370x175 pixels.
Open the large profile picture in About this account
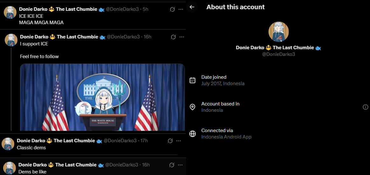(279, 32)
